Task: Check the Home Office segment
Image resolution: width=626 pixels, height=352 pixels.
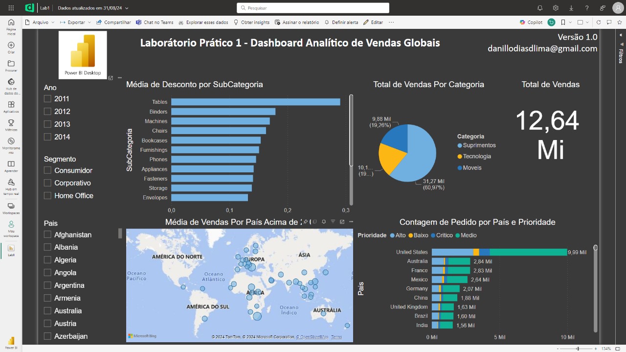Action: coord(47,195)
